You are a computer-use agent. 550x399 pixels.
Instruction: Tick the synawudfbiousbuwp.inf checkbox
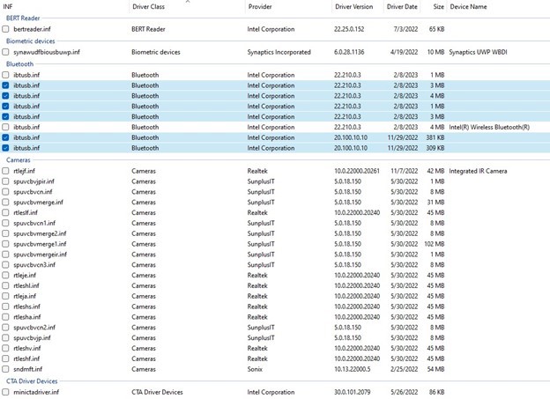tap(6, 52)
